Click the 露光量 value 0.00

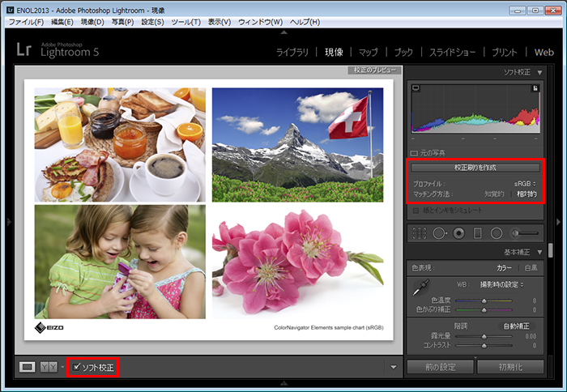(531, 336)
